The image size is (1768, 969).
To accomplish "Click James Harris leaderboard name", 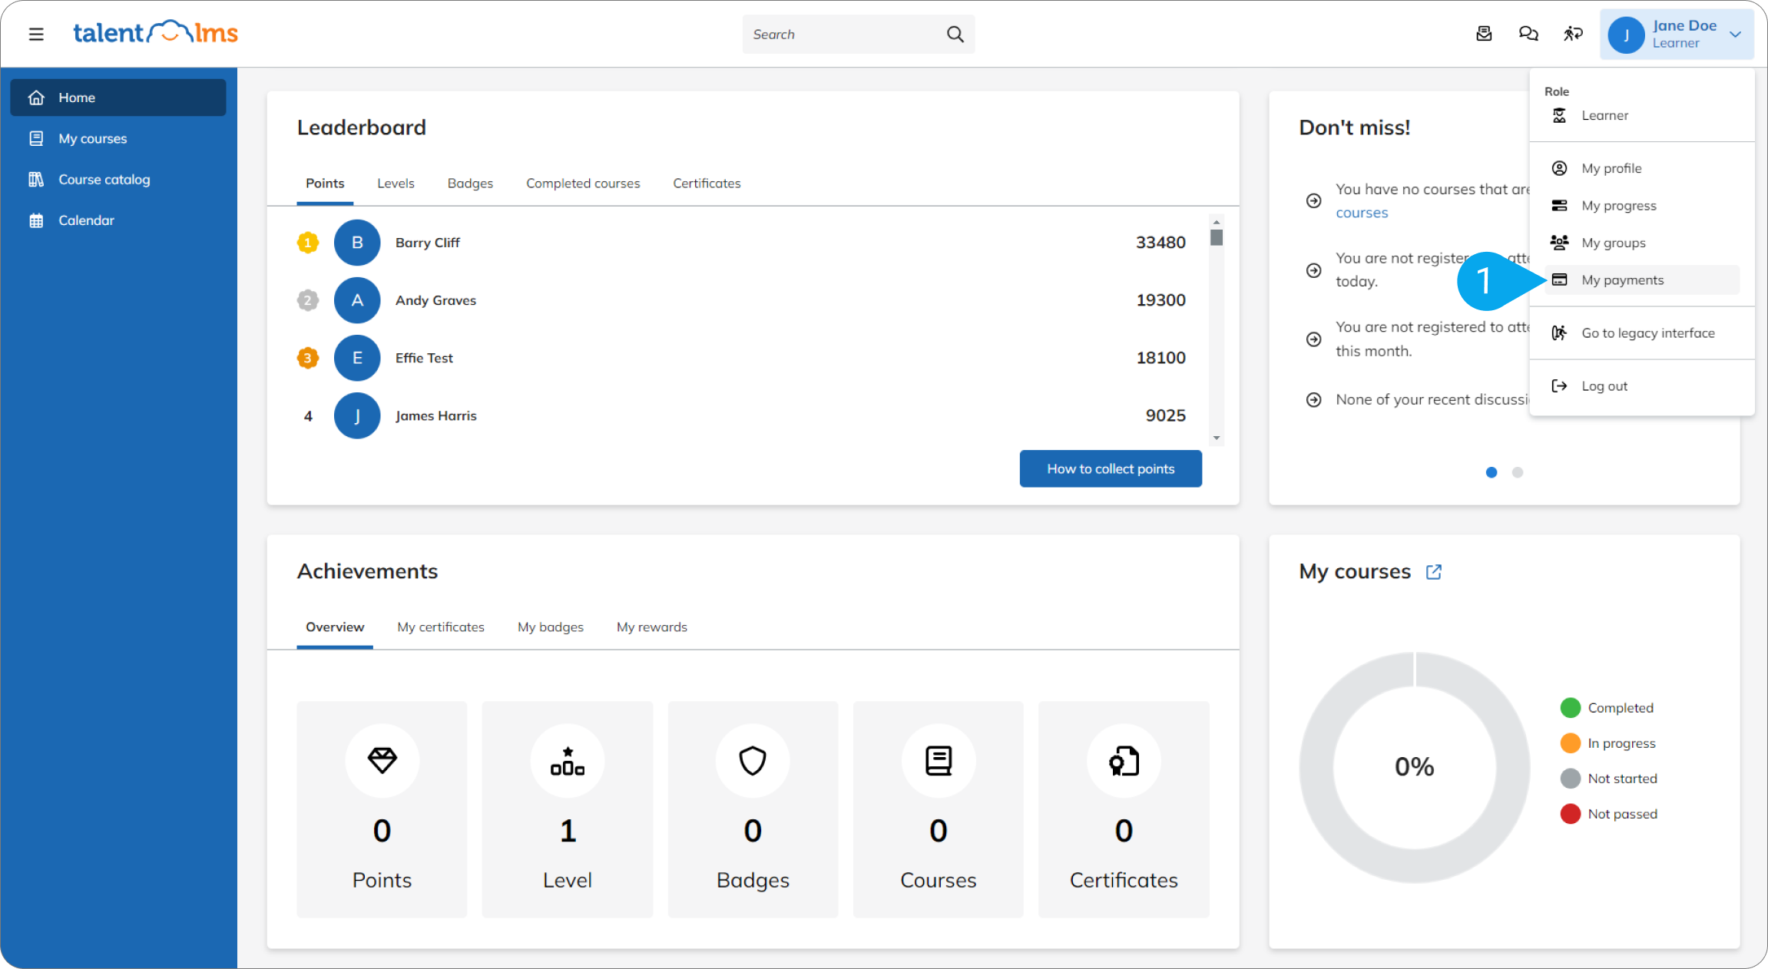I will (x=436, y=415).
